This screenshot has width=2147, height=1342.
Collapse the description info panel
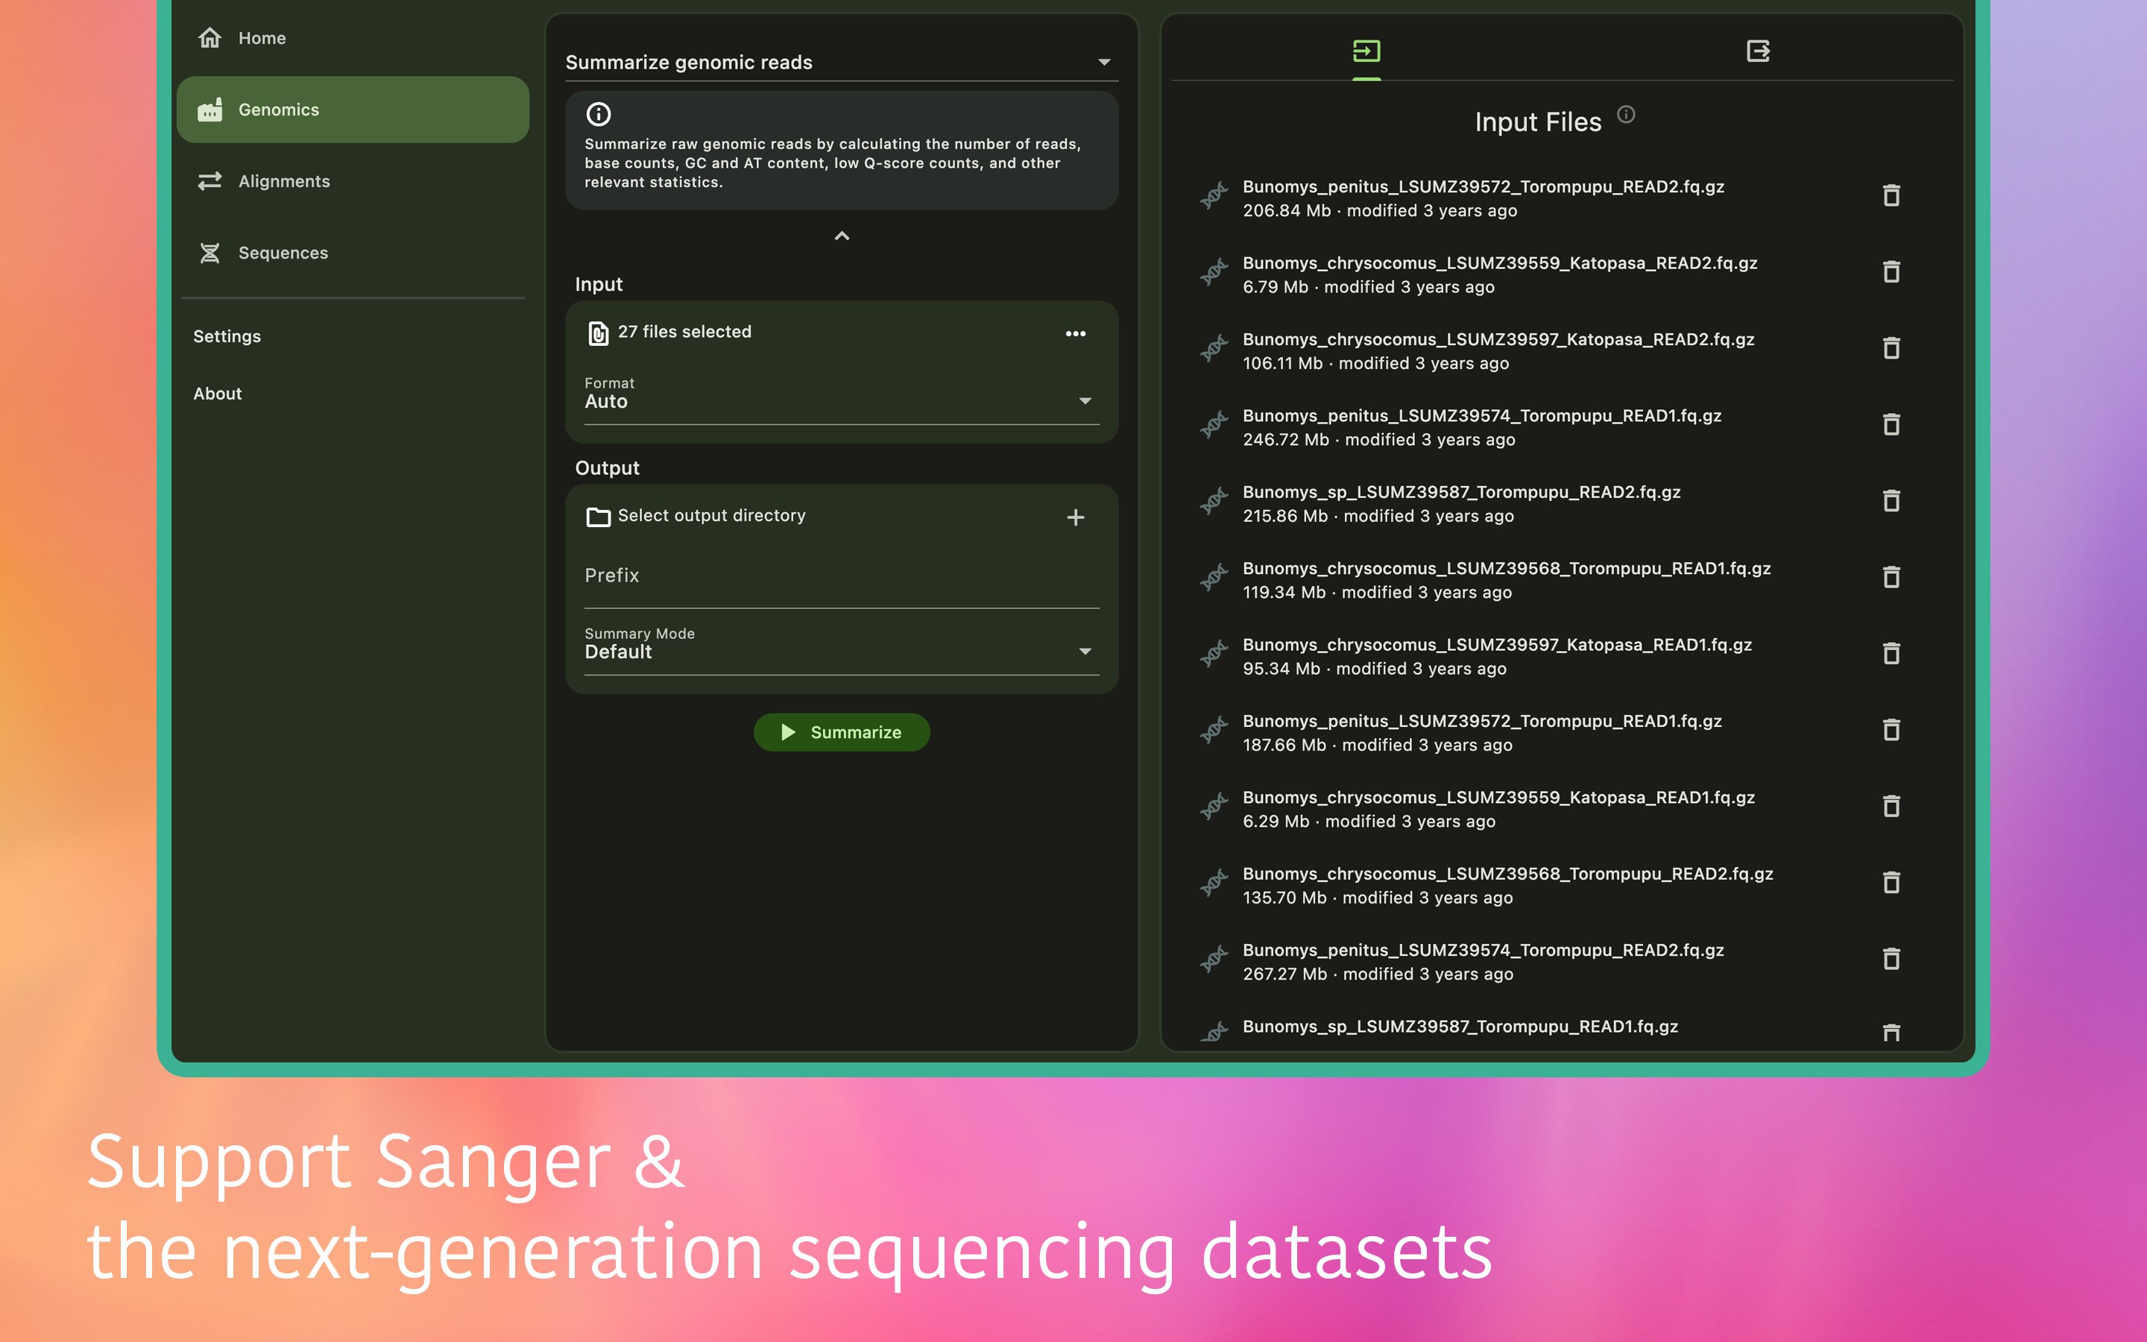pyautogui.click(x=842, y=236)
